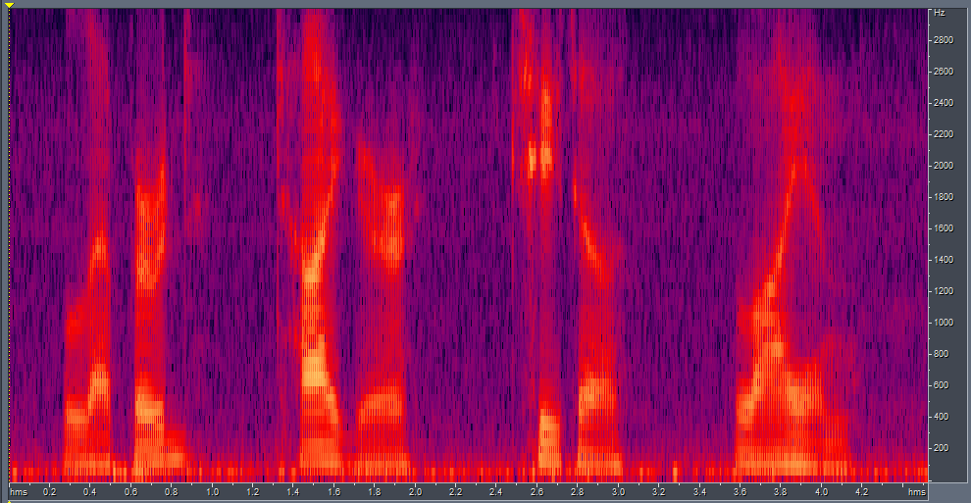Click the 0.4 mark on the time ruler
The width and height of the screenshot is (971, 503).
tap(90, 492)
